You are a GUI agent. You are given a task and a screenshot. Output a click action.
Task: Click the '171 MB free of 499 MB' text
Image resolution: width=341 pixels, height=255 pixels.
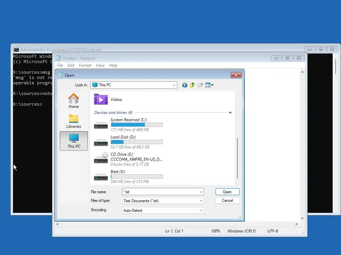tap(130, 130)
